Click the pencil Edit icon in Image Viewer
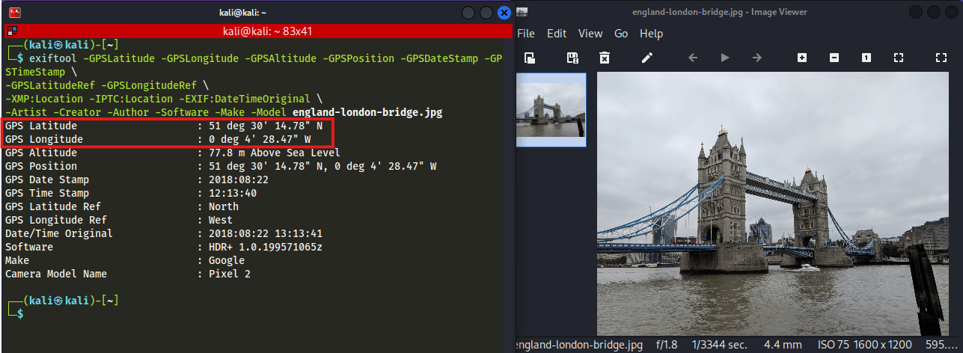The image size is (963, 353). coord(647,58)
